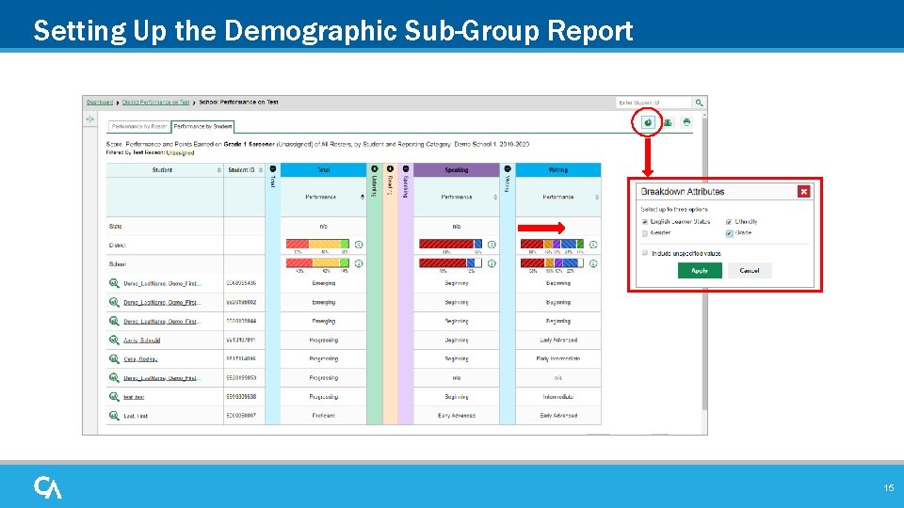Expand the Listening column
Viewport: 904px width, 508px height.
point(374,168)
